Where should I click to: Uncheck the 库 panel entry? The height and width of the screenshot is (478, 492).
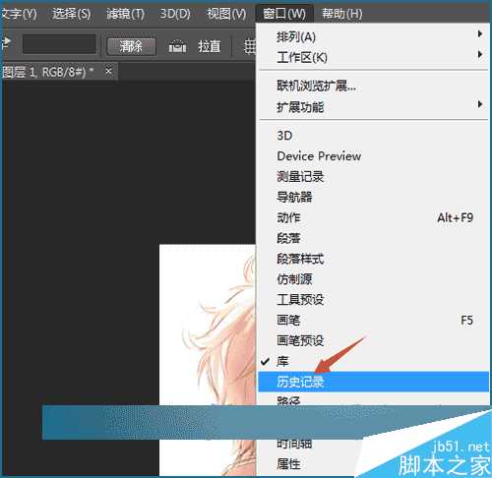tap(374, 361)
